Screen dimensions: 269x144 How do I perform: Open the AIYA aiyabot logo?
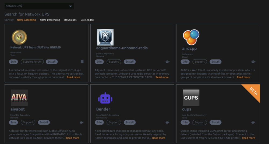click(19, 98)
